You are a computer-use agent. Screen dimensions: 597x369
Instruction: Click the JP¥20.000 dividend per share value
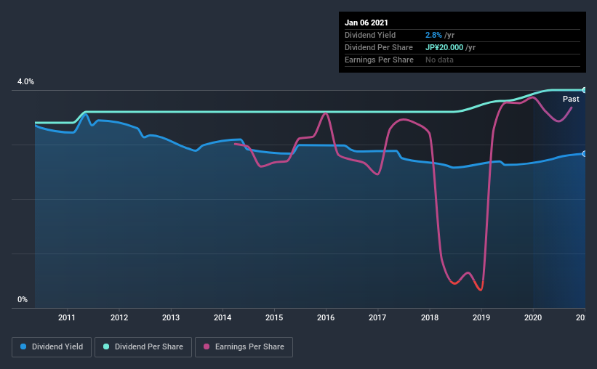pyautogui.click(x=444, y=47)
